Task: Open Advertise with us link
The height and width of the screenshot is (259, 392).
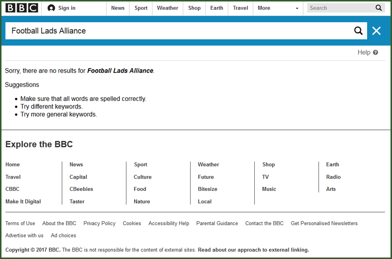Action: [24, 235]
